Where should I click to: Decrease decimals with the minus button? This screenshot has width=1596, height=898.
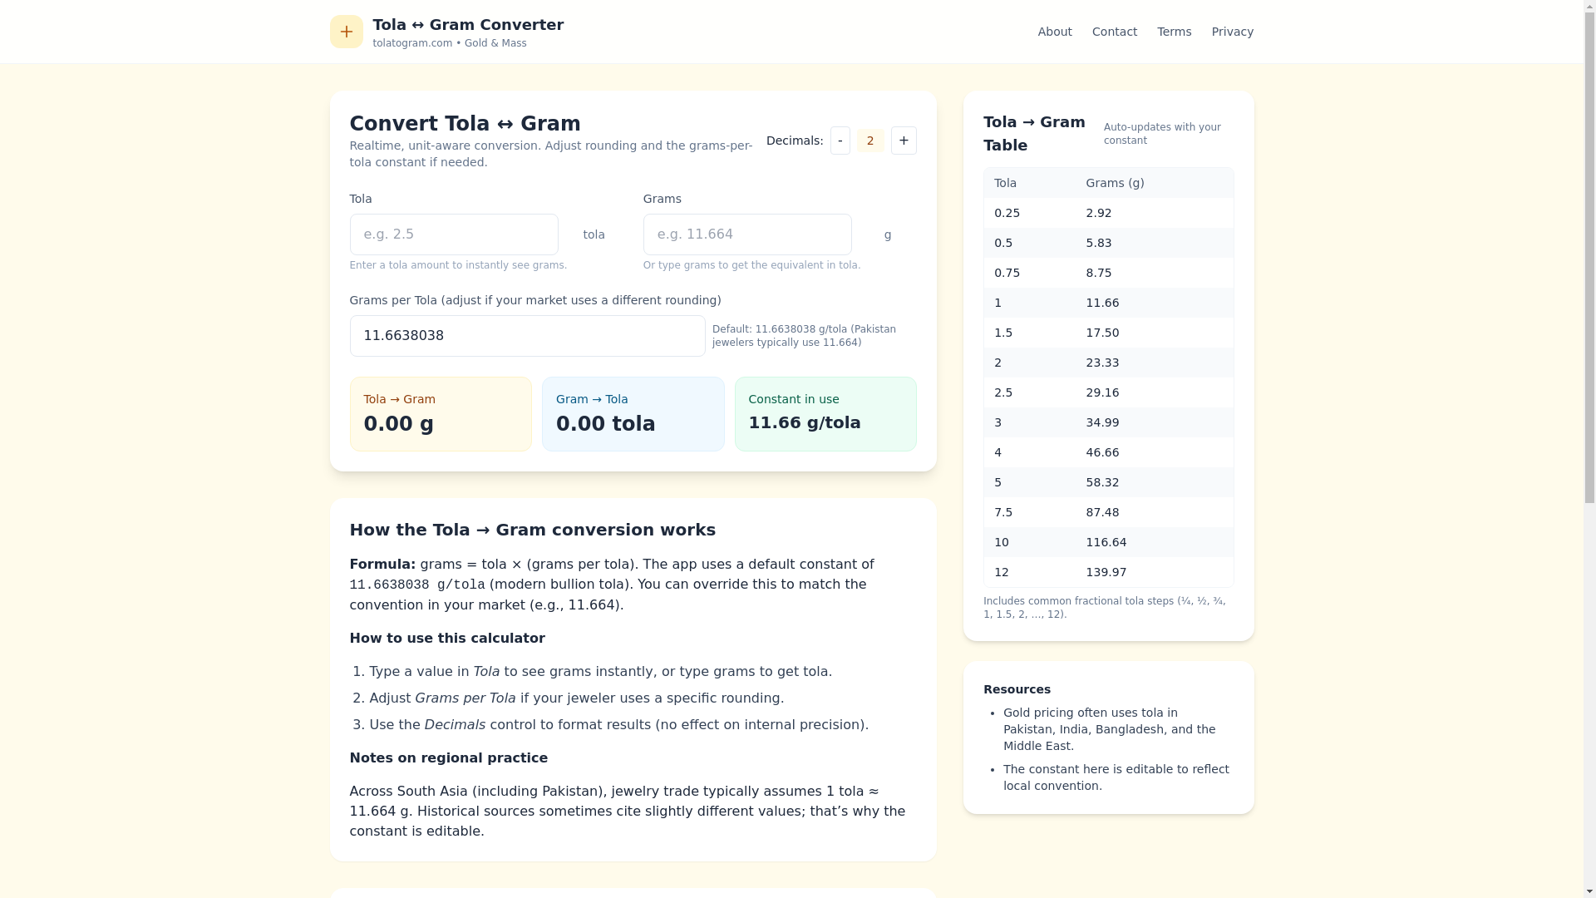coord(840,141)
